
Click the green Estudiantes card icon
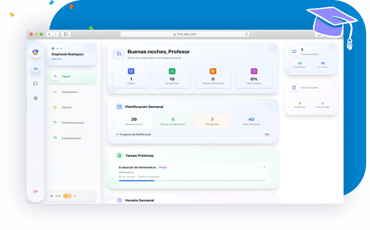(172, 72)
